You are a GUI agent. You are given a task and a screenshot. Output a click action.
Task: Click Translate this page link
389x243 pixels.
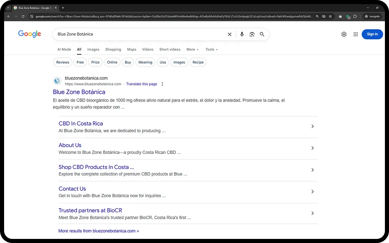[x=142, y=84]
